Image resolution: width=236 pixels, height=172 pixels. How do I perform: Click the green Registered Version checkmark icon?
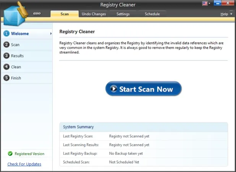click(x=10, y=154)
